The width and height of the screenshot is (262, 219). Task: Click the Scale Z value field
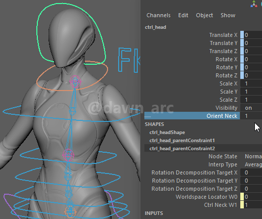251,100
